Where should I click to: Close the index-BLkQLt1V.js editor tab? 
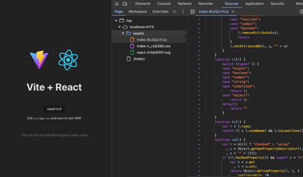[233, 12]
